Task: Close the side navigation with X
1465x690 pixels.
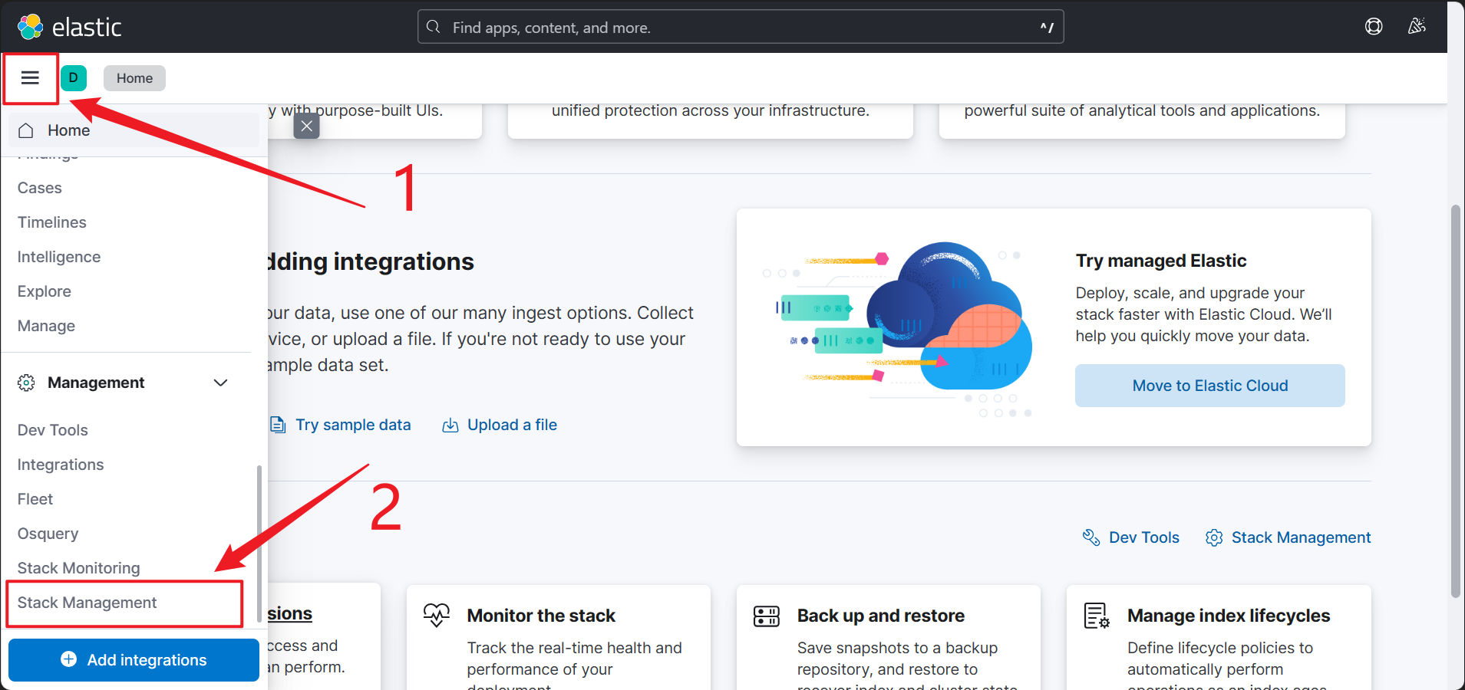Action: [x=306, y=126]
